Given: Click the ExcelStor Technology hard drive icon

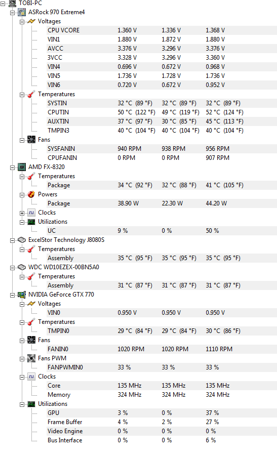Looking at the screenshot, I should [22, 240].
